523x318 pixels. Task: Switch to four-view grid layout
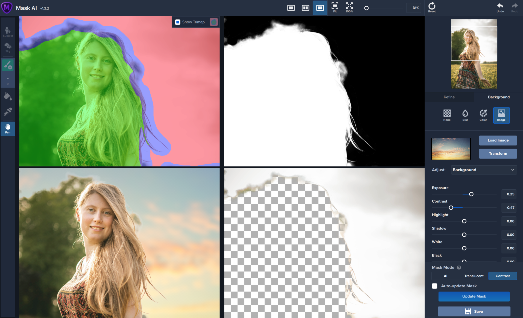[x=320, y=8]
